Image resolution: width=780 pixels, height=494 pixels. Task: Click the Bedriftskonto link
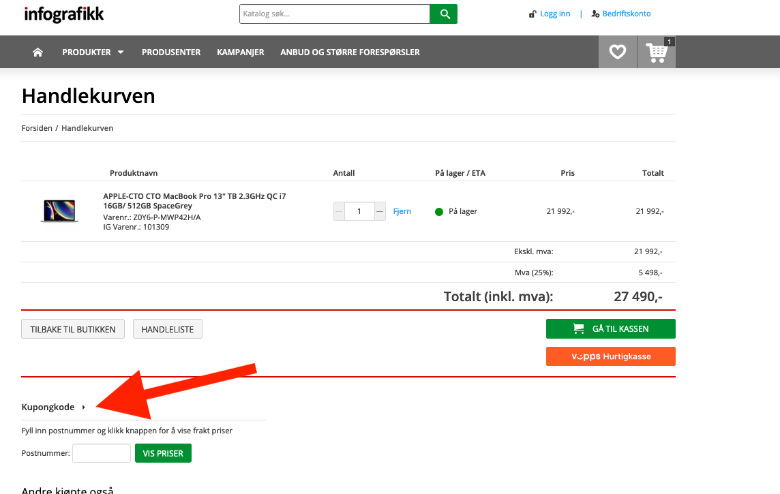pyautogui.click(x=627, y=14)
